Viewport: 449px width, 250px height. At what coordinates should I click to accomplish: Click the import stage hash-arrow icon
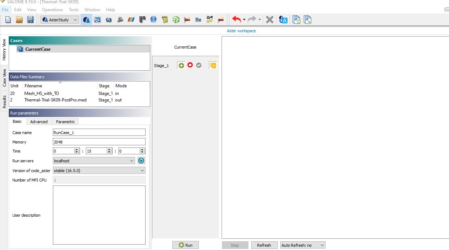point(308,20)
